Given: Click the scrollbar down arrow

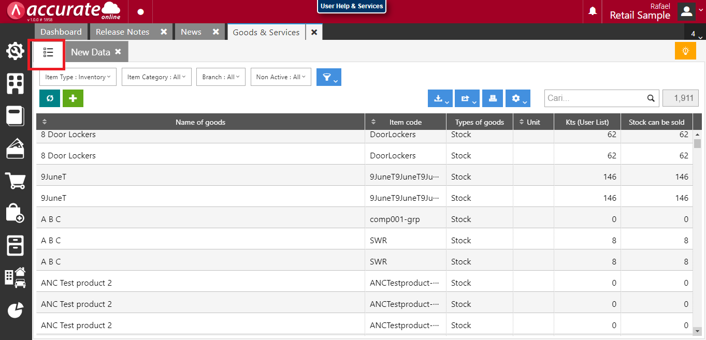Looking at the screenshot, I should 698,331.
